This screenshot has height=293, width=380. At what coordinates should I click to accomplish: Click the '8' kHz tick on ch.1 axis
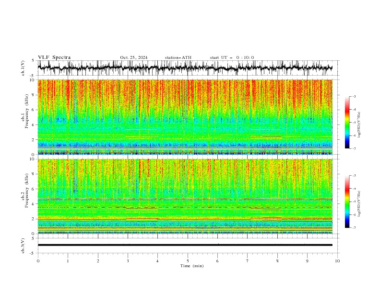[x=34, y=95]
